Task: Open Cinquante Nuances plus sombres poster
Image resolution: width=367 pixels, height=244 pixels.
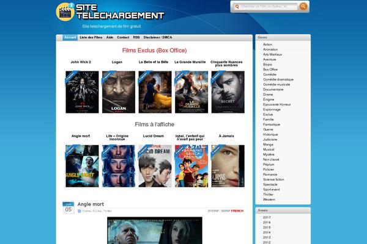Action: click(x=228, y=92)
